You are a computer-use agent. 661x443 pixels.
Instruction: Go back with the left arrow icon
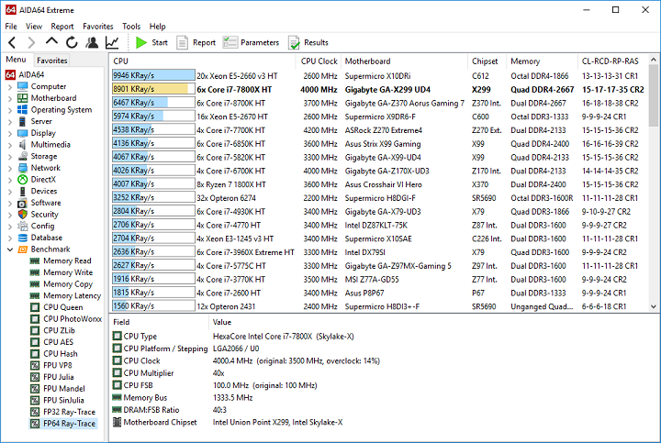[12, 42]
